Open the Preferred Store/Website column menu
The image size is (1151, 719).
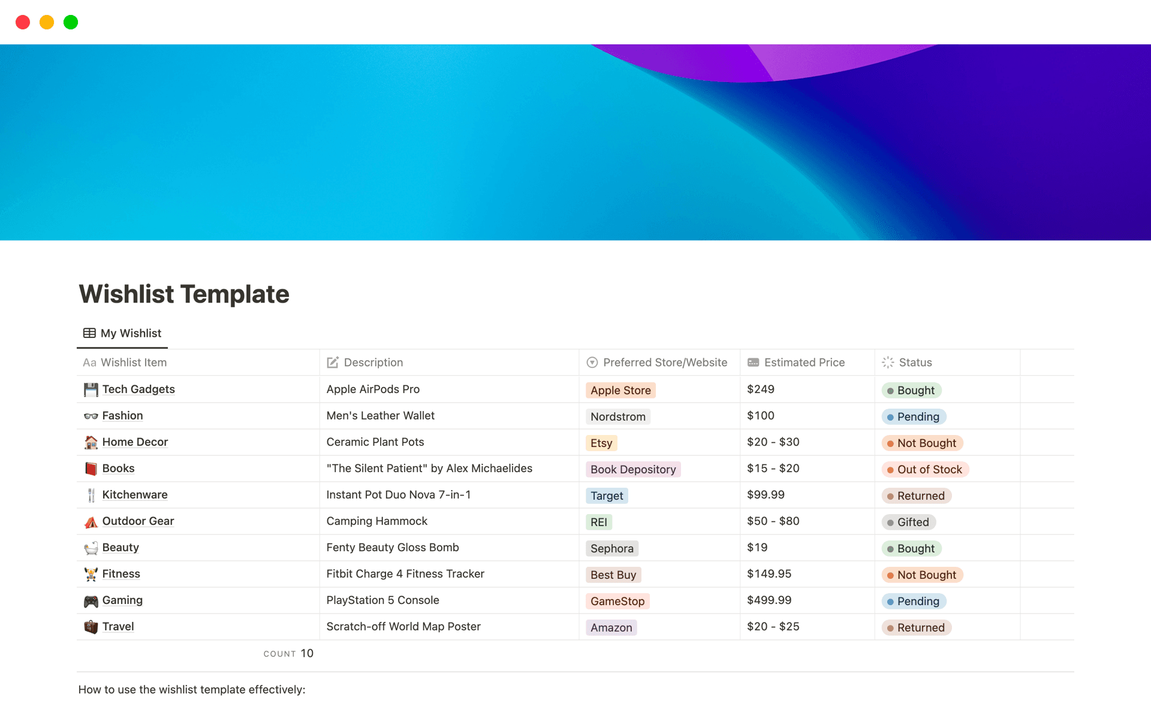[665, 362]
